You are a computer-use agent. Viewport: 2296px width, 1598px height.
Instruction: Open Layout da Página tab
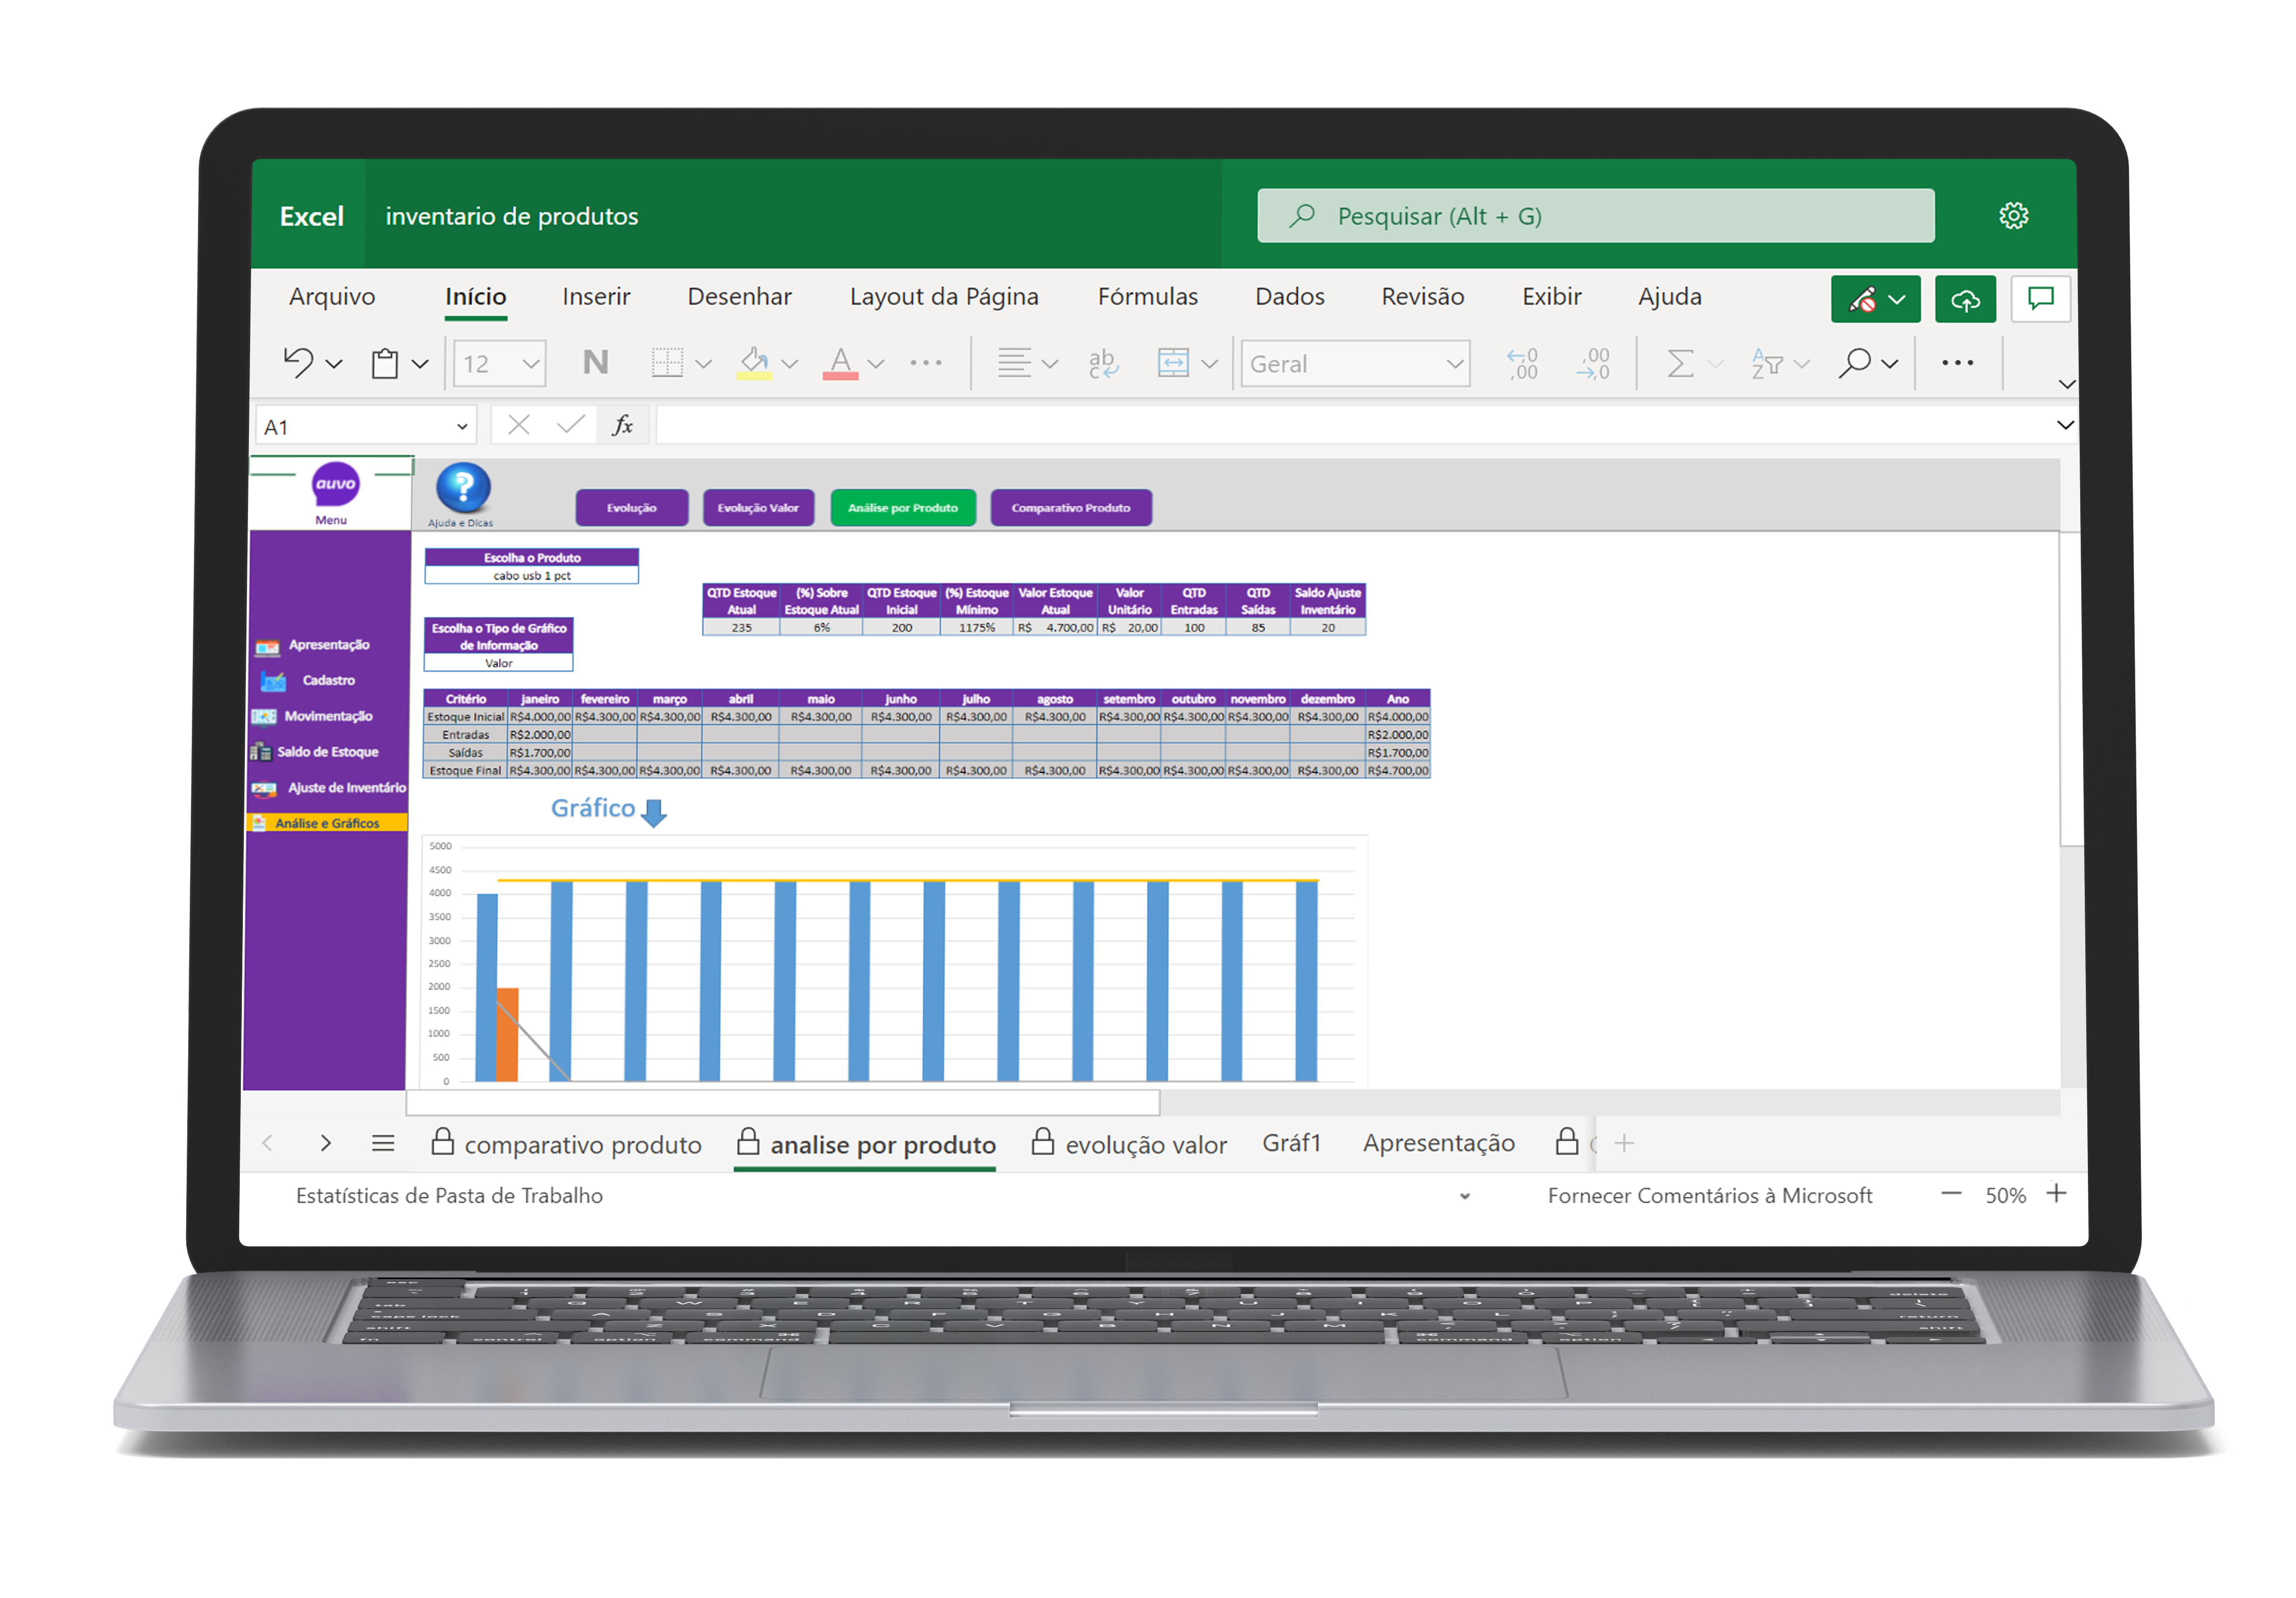[944, 297]
